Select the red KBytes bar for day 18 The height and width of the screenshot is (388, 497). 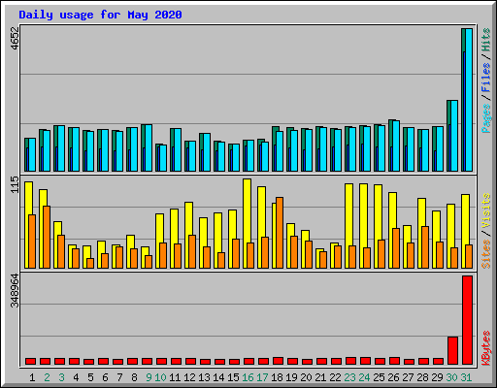(x=279, y=361)
